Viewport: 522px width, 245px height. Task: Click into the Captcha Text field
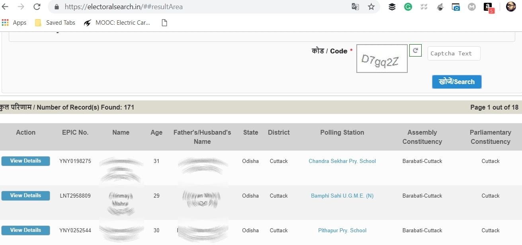(454, 53)
